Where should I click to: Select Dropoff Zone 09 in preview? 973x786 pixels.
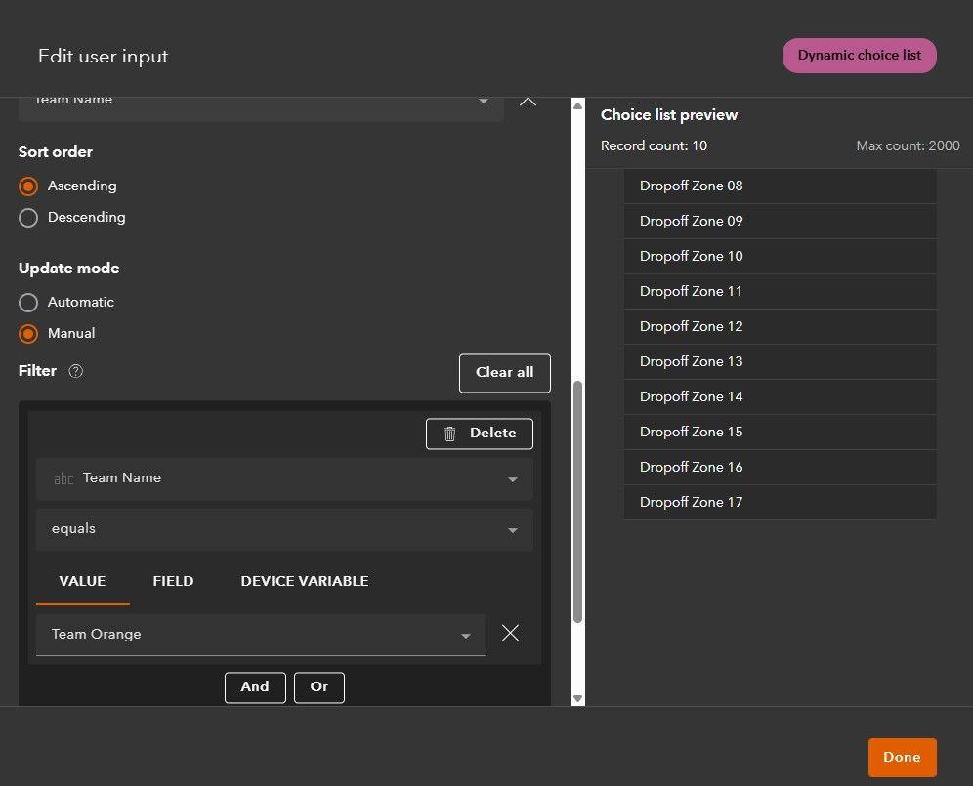coord(780,222)
